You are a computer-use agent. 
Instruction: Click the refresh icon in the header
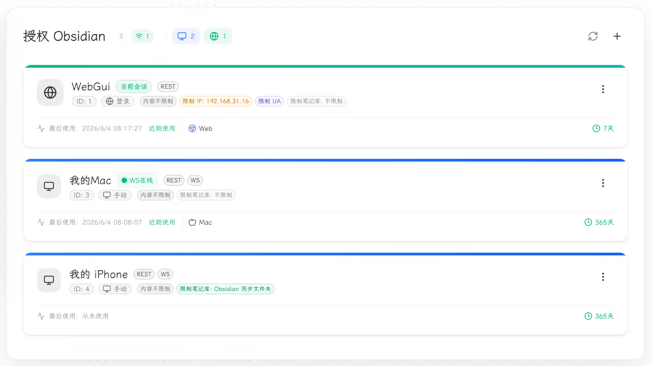(x=593, y=36)
